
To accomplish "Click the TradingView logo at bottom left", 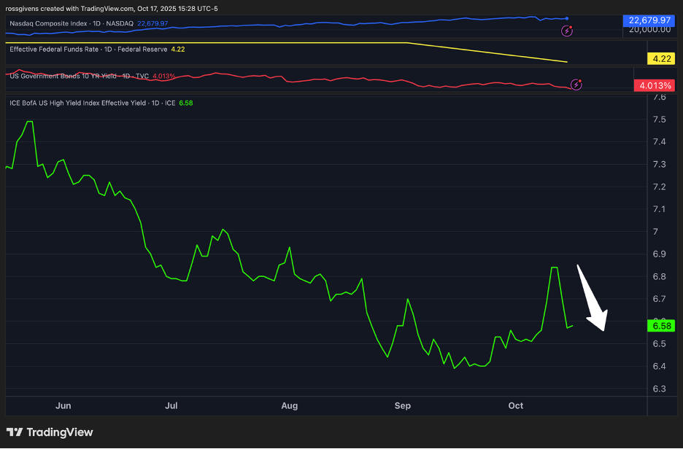I will click(x=50, y=432).
